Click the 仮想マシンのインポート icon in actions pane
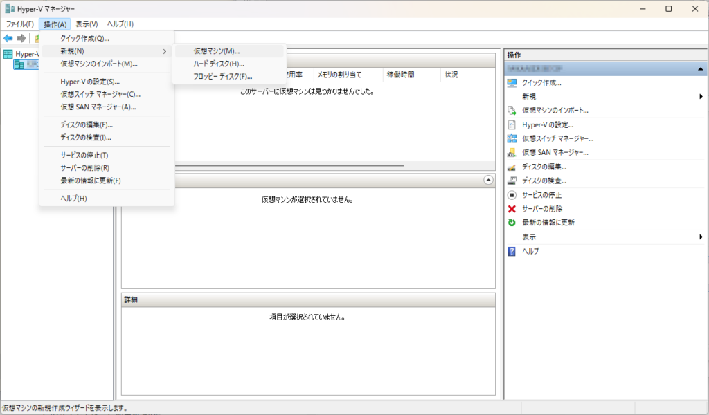This screenshot has width=709, height=415. point(512,111)
